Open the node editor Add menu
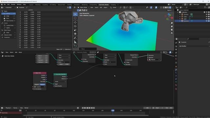The image size is (210, 118). point(16,52)
